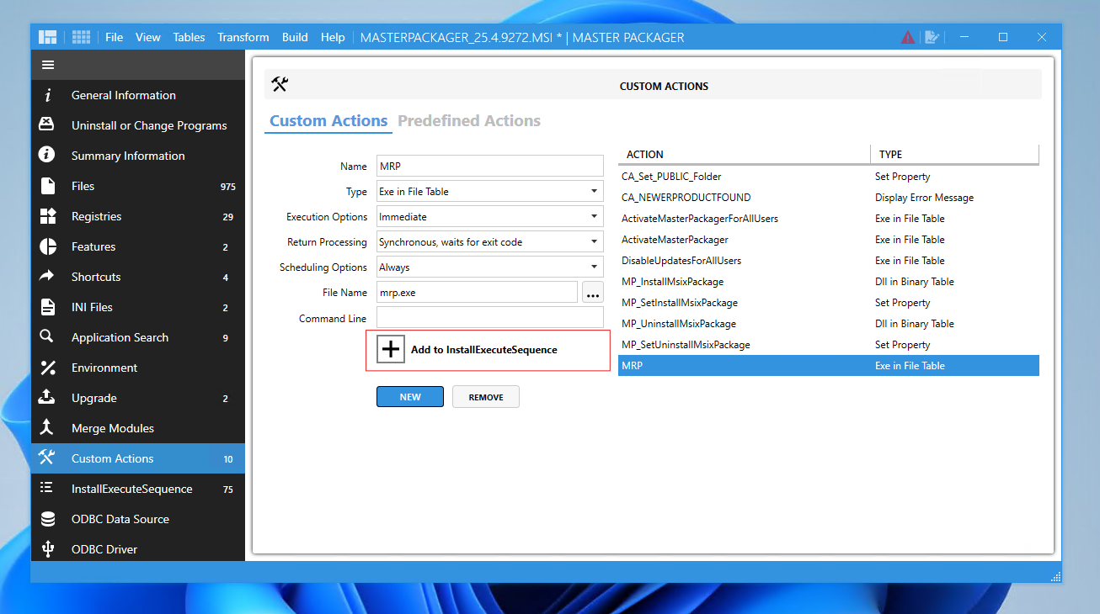Click the Features pie icon
The image size is (1100, 614).
pos(47,246)
